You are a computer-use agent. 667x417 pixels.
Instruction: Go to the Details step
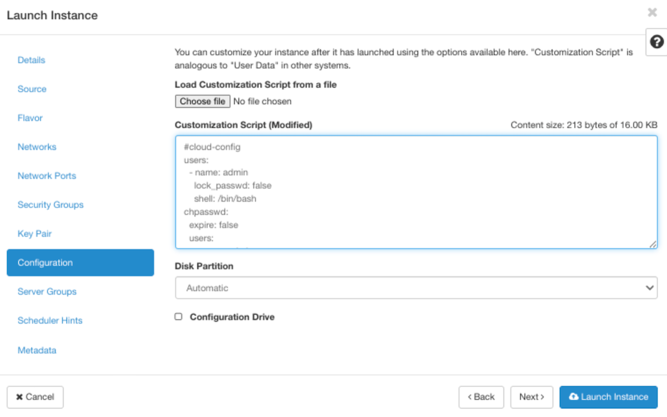[x=31, y=60]
